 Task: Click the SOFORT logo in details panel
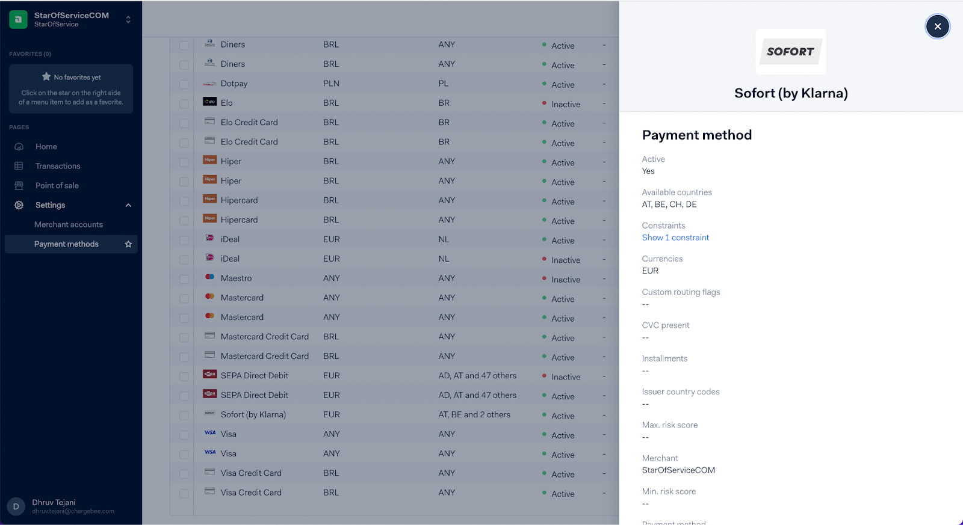pos(790,52)
